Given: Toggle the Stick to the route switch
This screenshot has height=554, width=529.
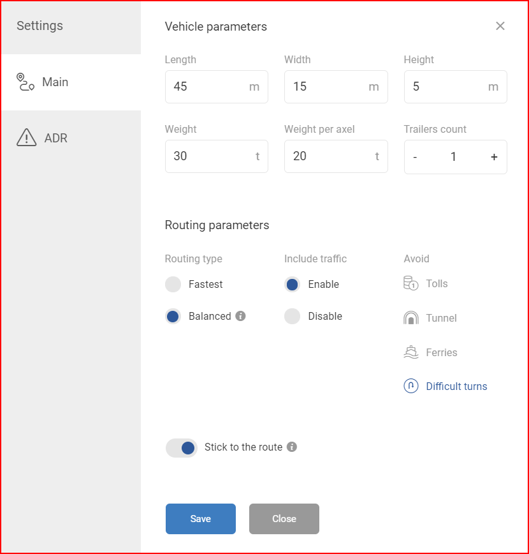Looking at the screenshot, I should coord(182,447).
